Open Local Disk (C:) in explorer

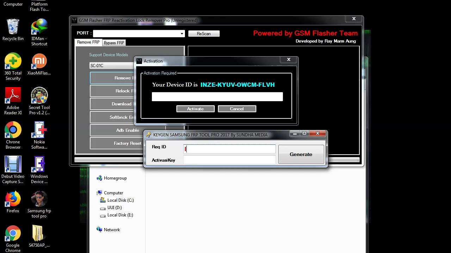click(121, 200)
